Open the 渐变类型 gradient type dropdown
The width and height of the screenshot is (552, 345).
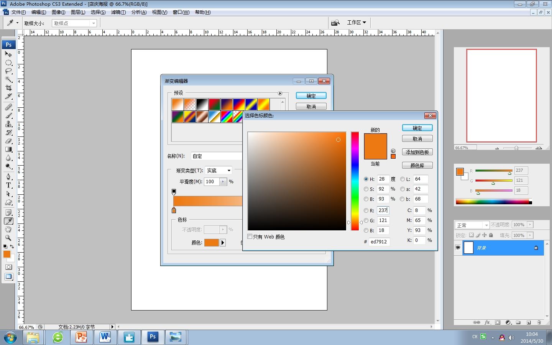[219, 171]
